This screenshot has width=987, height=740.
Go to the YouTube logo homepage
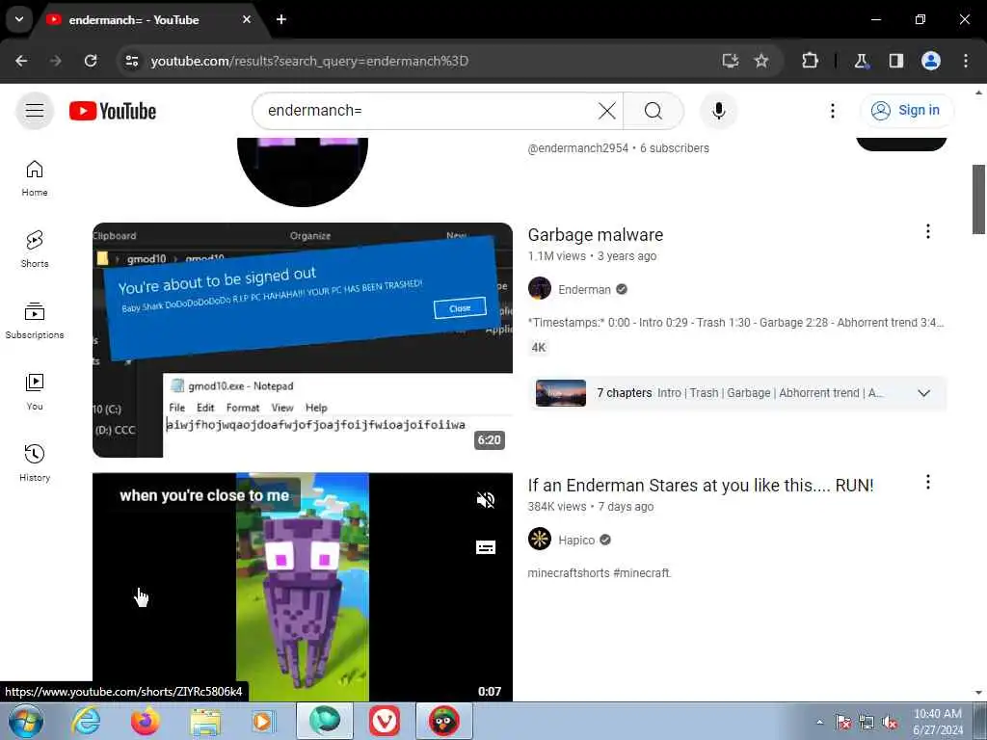coord(112,112)
